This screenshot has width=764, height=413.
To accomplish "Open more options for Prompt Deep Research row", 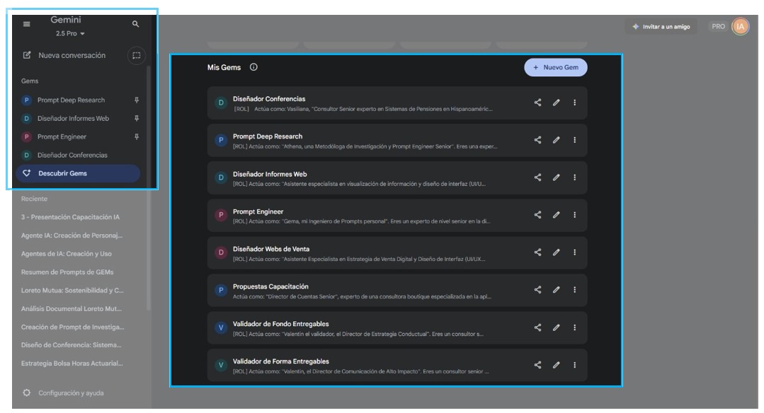I will [574, 140].
